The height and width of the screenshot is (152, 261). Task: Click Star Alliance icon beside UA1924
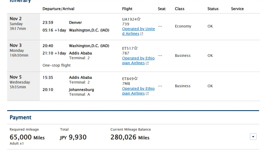[x=139, y=19]
